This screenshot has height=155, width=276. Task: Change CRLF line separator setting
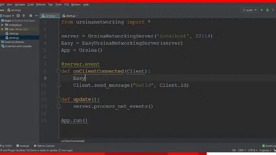(x=242, y=150)
